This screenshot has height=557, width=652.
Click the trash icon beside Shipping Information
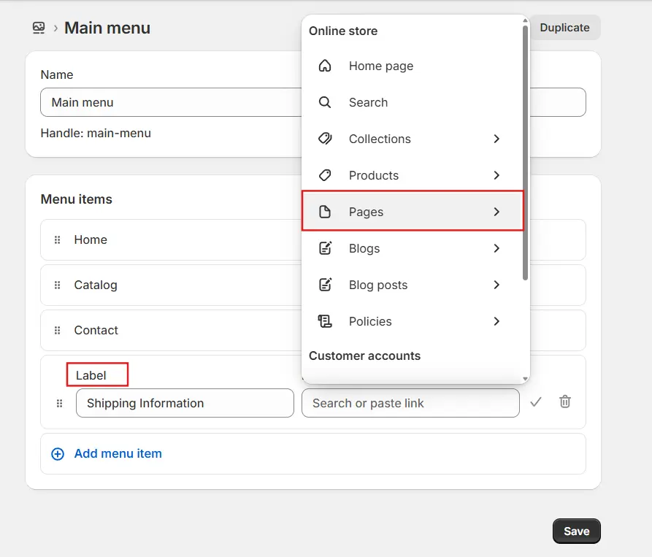pos(564,402)
